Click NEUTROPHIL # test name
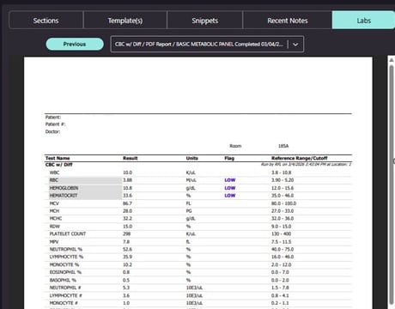The image size is (395, 309). [65, 288]
